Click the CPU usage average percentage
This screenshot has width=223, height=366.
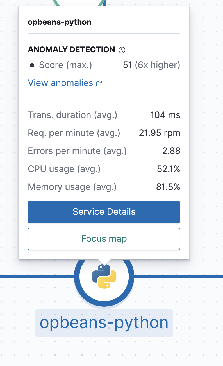click(168, 169)
